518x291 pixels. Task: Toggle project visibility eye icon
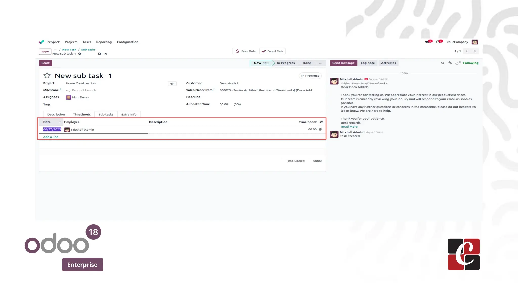(x=172, y=83)
